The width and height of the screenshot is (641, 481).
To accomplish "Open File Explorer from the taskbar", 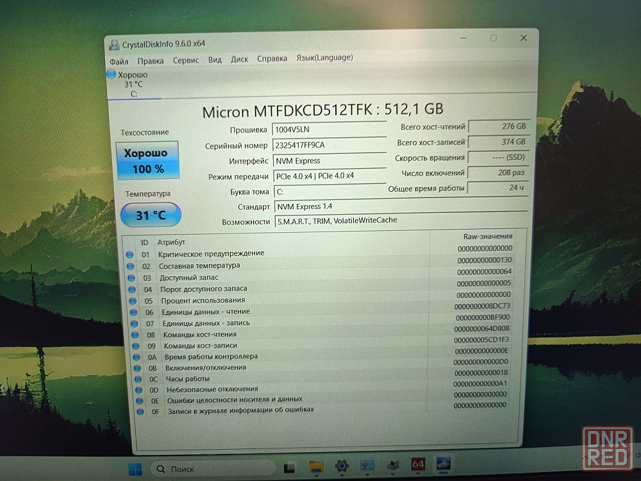I will click(316, 466).
